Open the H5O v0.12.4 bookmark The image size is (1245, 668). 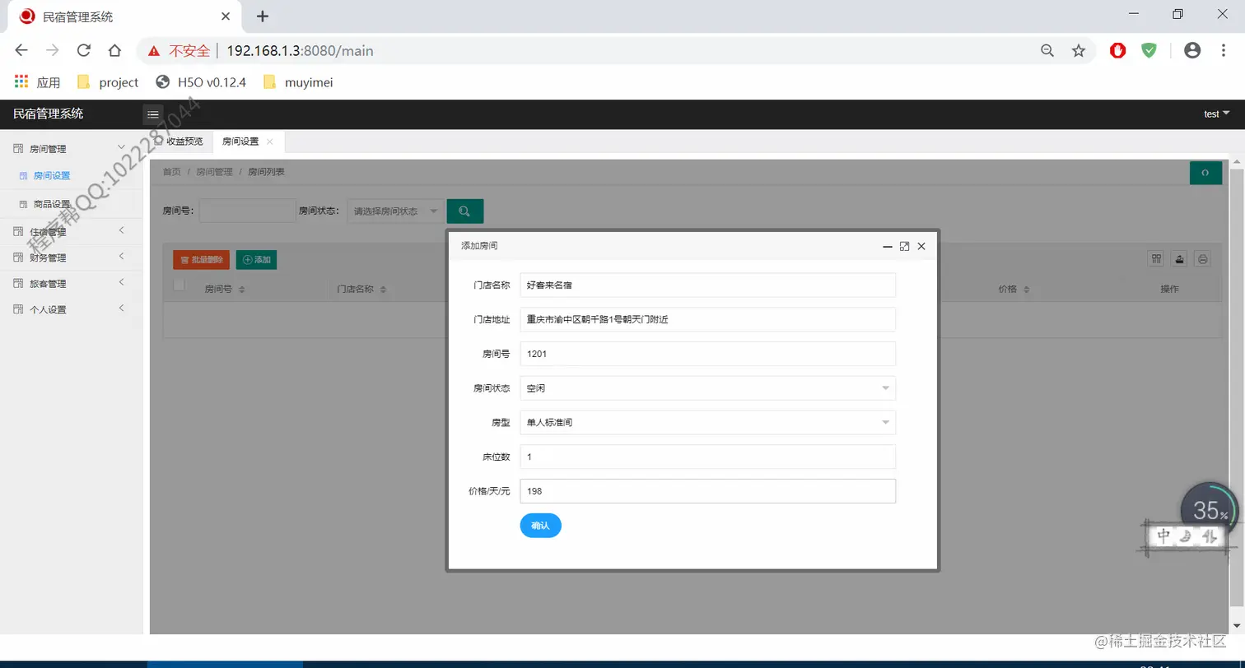(x=200, y=82)
